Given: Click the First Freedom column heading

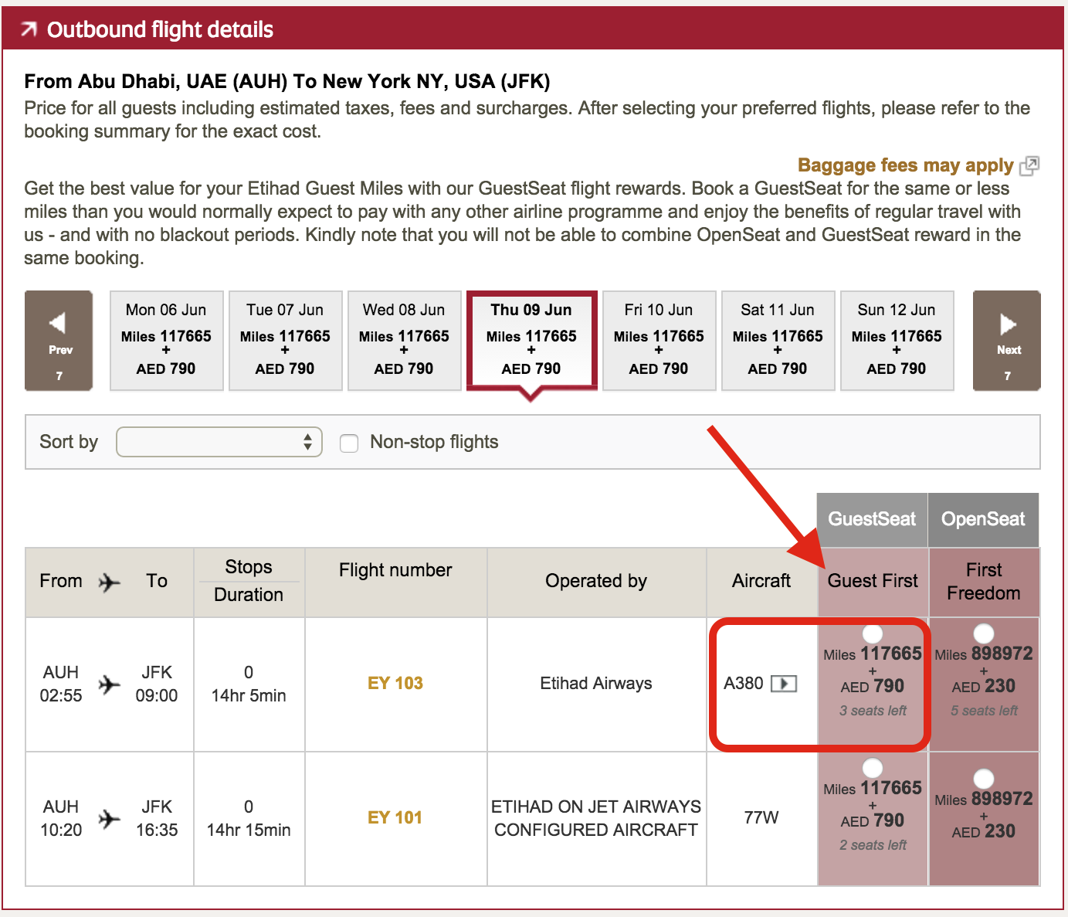Looking at the screenshot, I should click(x=984, y=582).
